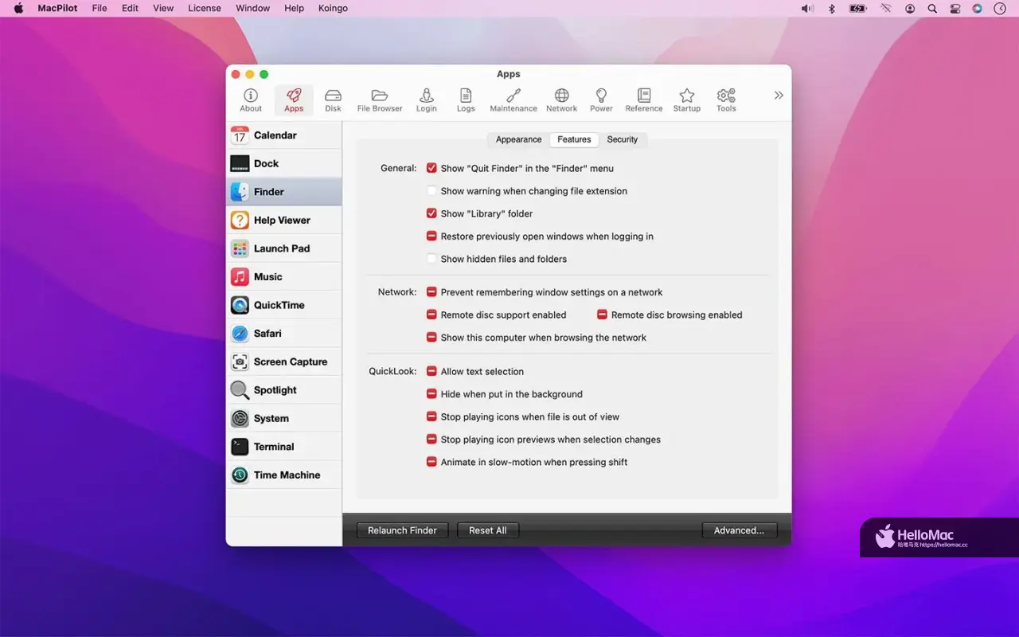This screenshot has width=1019, height=637.
Task: Select Help Viewer in the sidebar
Action: click(284, 220)
